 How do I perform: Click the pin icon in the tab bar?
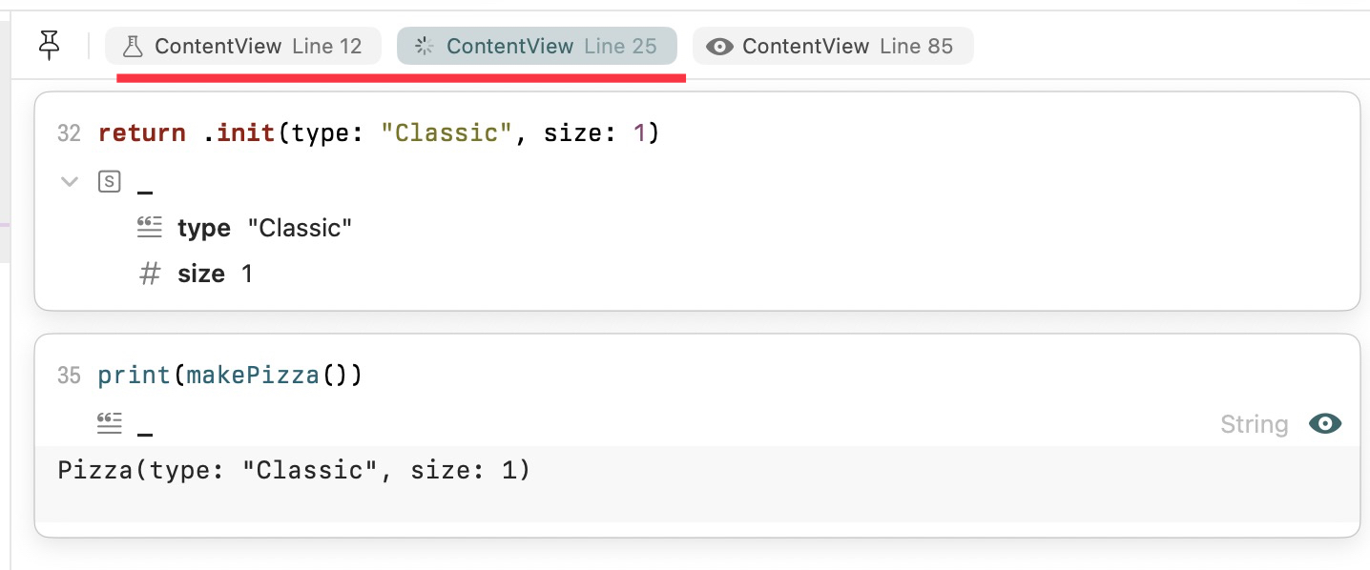(x=49, y=45)
